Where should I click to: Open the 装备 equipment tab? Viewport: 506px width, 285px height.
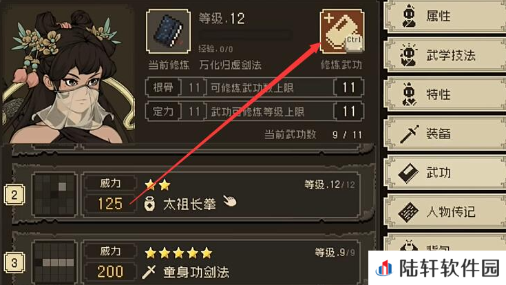click(445, 134)
